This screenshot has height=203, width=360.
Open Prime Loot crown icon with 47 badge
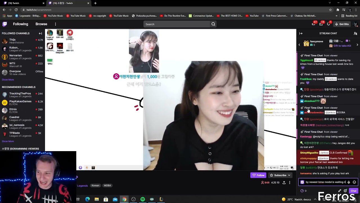[314, 24]
